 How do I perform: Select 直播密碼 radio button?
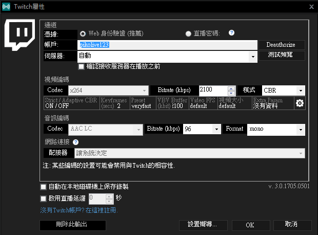188,34
